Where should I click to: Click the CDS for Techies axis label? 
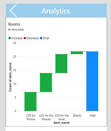pos(31,117)
